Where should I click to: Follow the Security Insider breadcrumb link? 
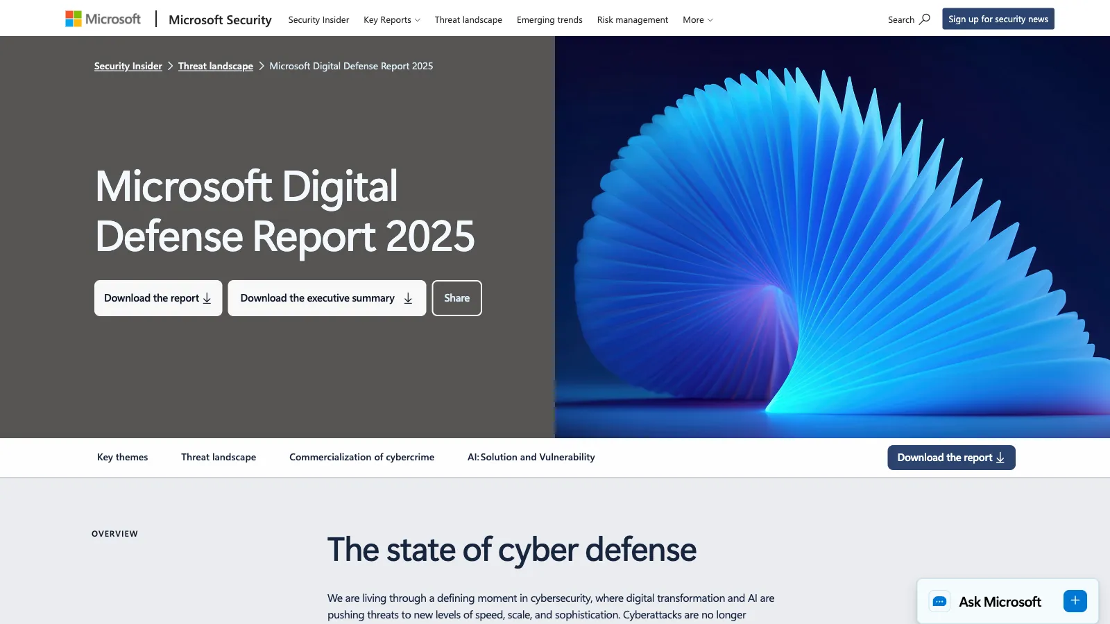[x=128, y=66]
